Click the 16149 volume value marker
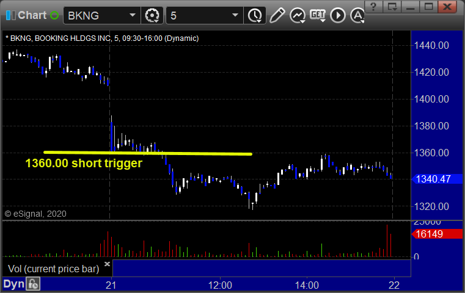The image size is (465, 293). pos(437,234)
